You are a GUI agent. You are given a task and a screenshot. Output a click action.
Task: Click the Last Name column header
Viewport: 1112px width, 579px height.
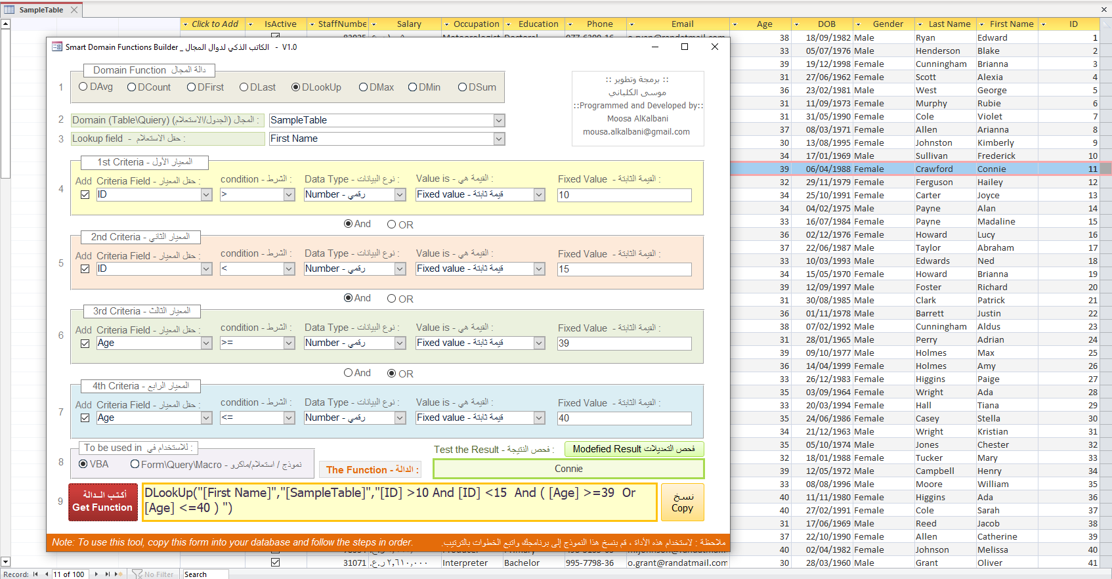[x=949, y=24]
